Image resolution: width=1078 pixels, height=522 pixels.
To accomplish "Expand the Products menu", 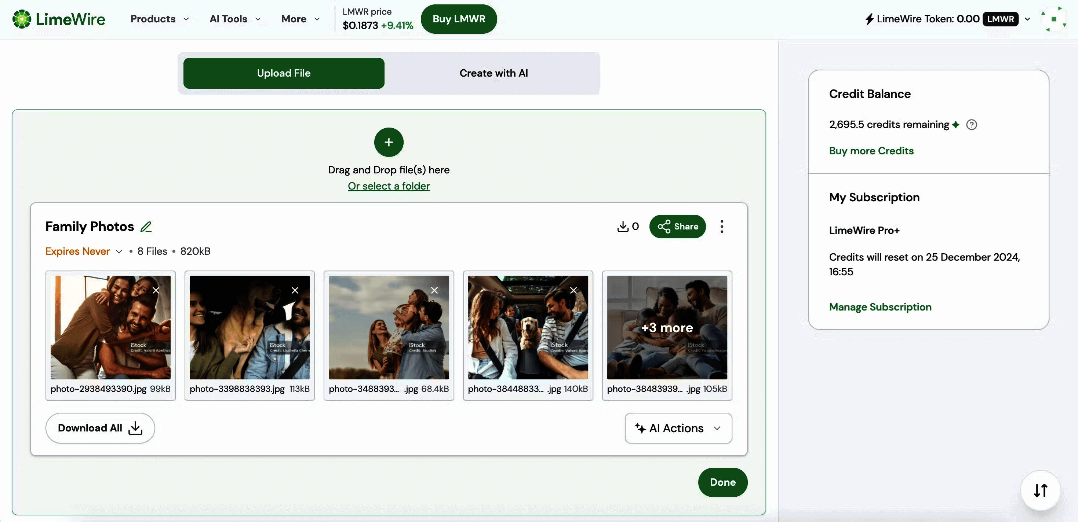I will click(159, 19).
